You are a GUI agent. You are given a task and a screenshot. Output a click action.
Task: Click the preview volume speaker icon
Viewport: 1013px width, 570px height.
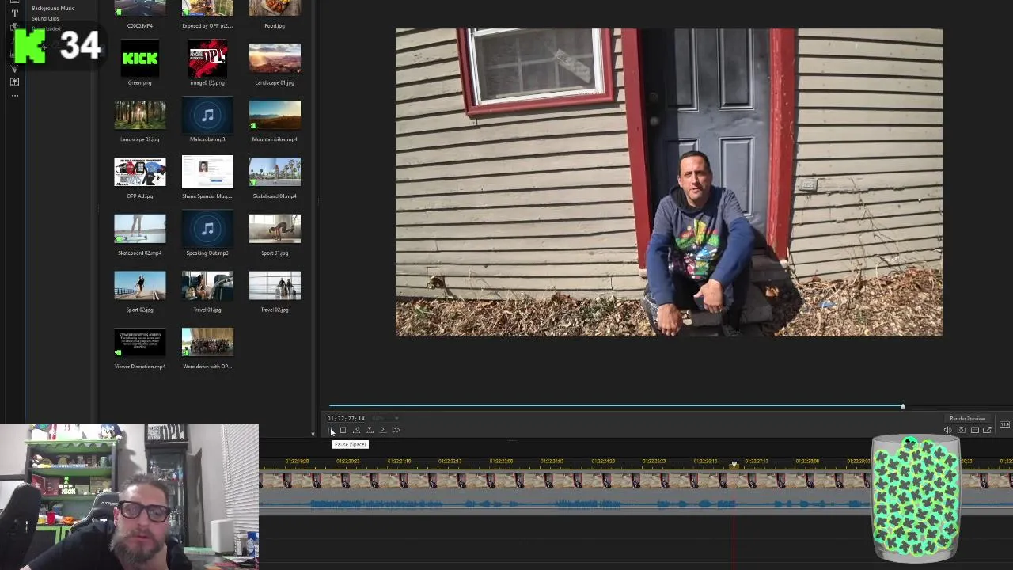[x=947, y=430]
